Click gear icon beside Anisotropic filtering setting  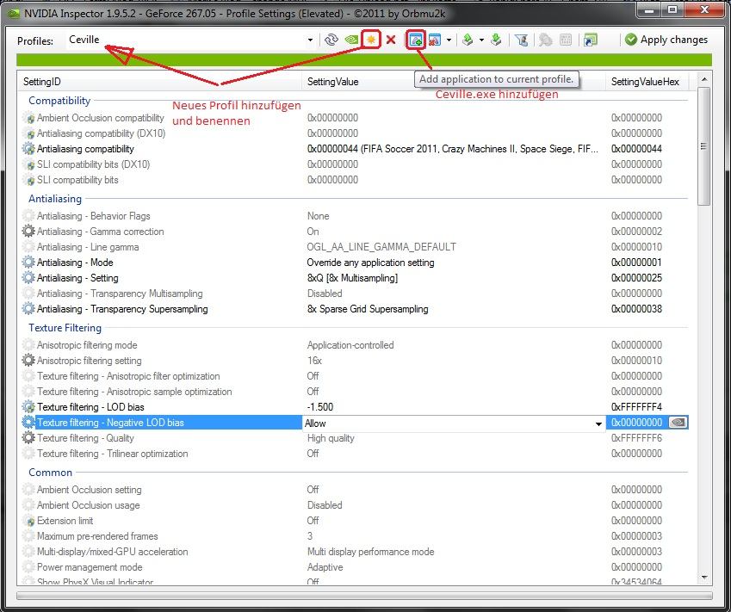pos(28,361)
